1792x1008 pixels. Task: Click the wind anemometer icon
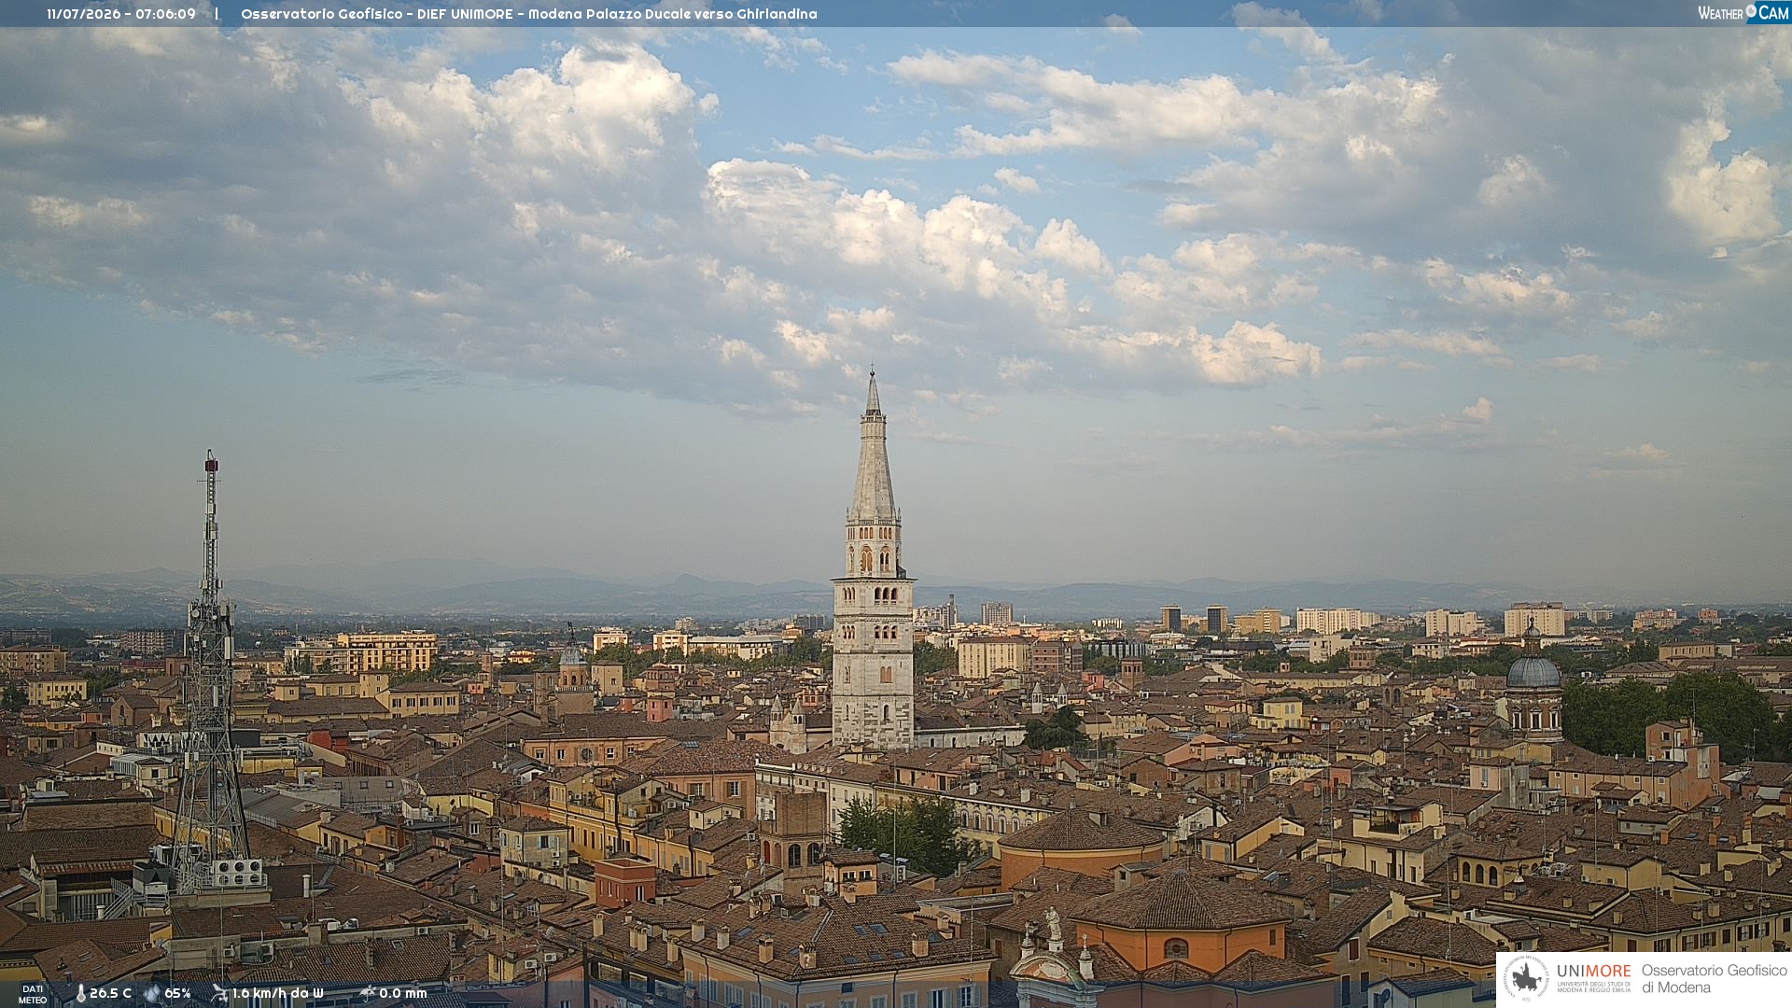coord(219,994)
